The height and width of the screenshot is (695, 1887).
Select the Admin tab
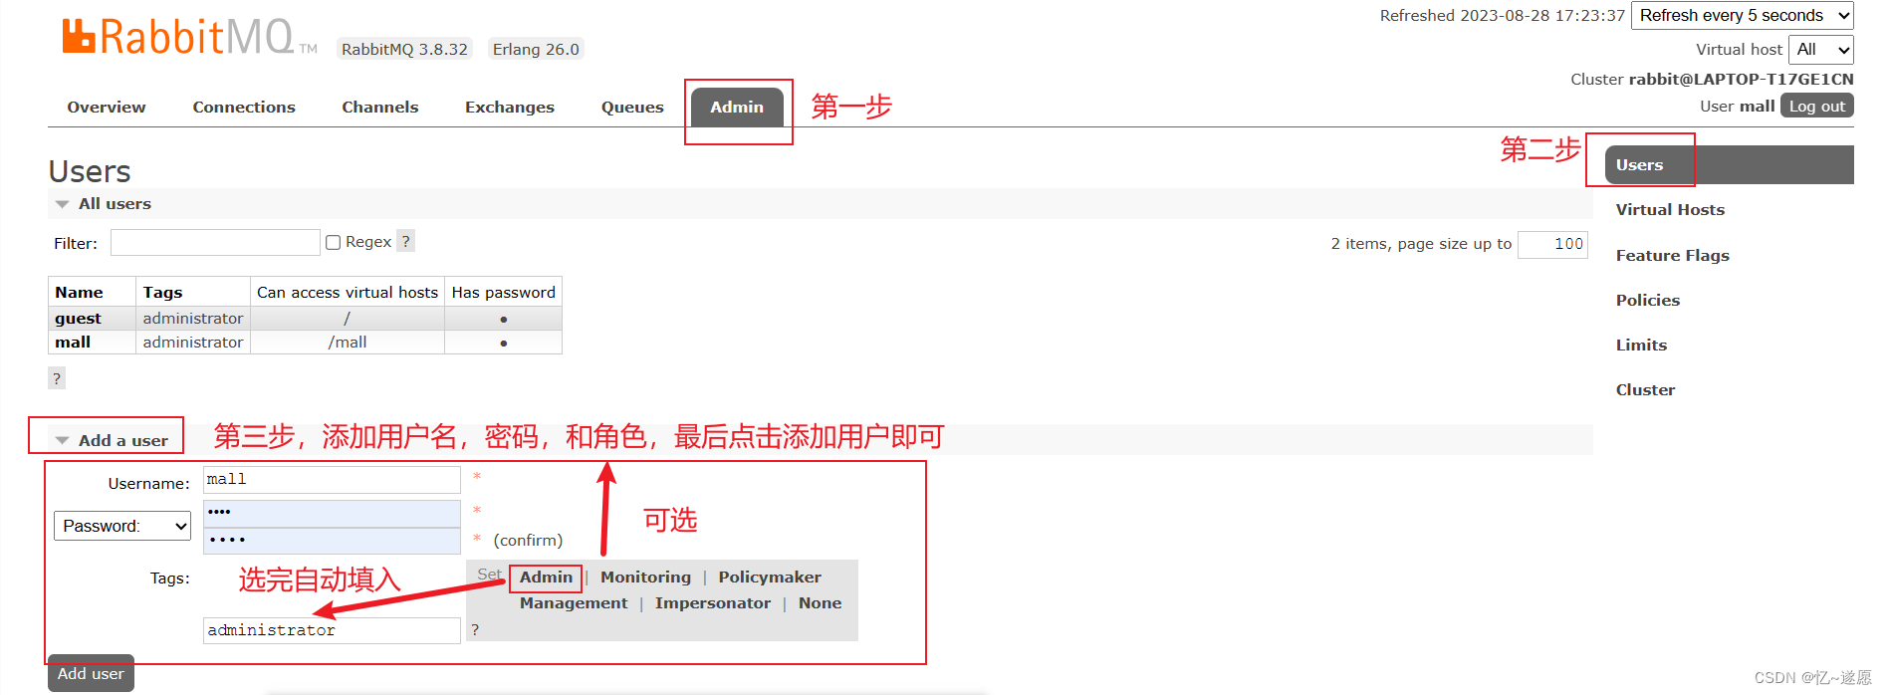[737, 108]
